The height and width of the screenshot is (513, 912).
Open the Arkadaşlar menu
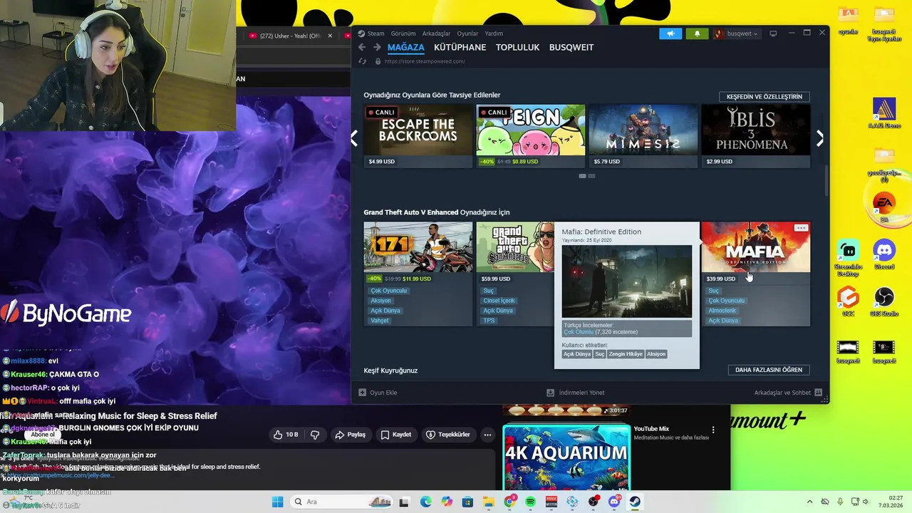click(x=436, y=33)
